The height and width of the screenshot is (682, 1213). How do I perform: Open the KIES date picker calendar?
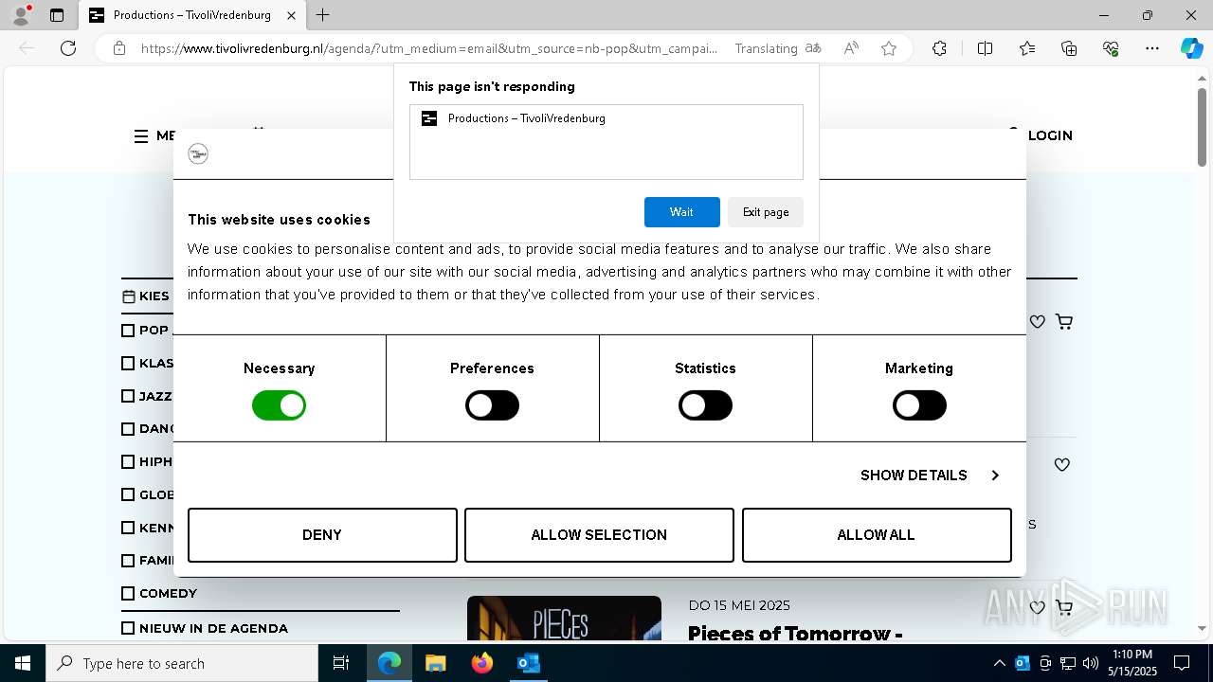coord(129,296)
